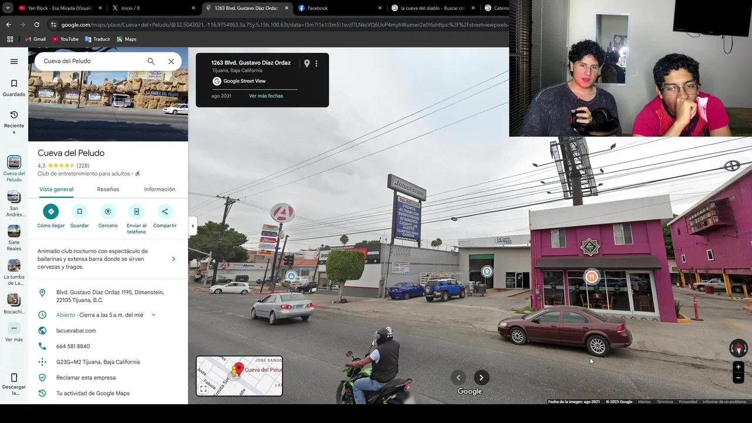Zoom in with plus button
The image size is (752, 423).
(x=738, y=367)
